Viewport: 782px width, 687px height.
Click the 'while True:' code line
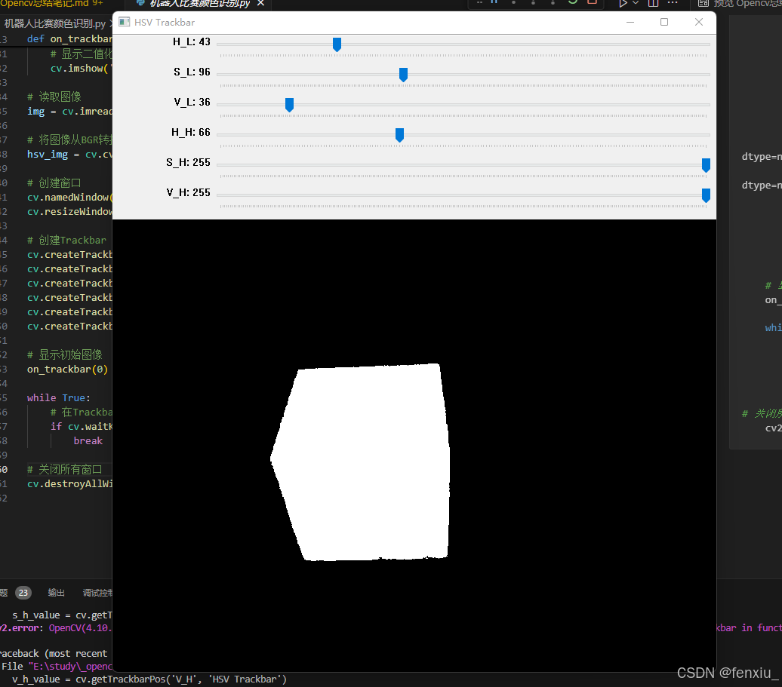[x=58, y=397]
